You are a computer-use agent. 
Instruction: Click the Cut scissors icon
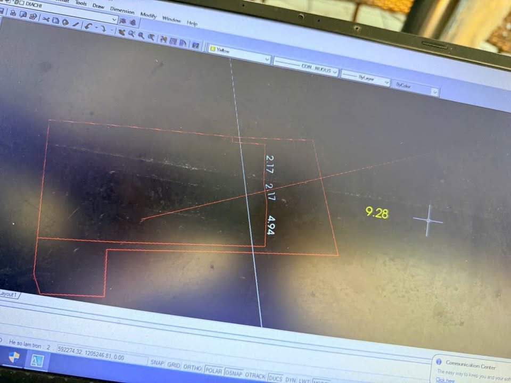click(x=46, y=20)
